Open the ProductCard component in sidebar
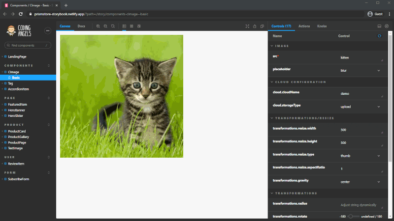The width and height of the screenshot is (394, 221). [17, 132]
